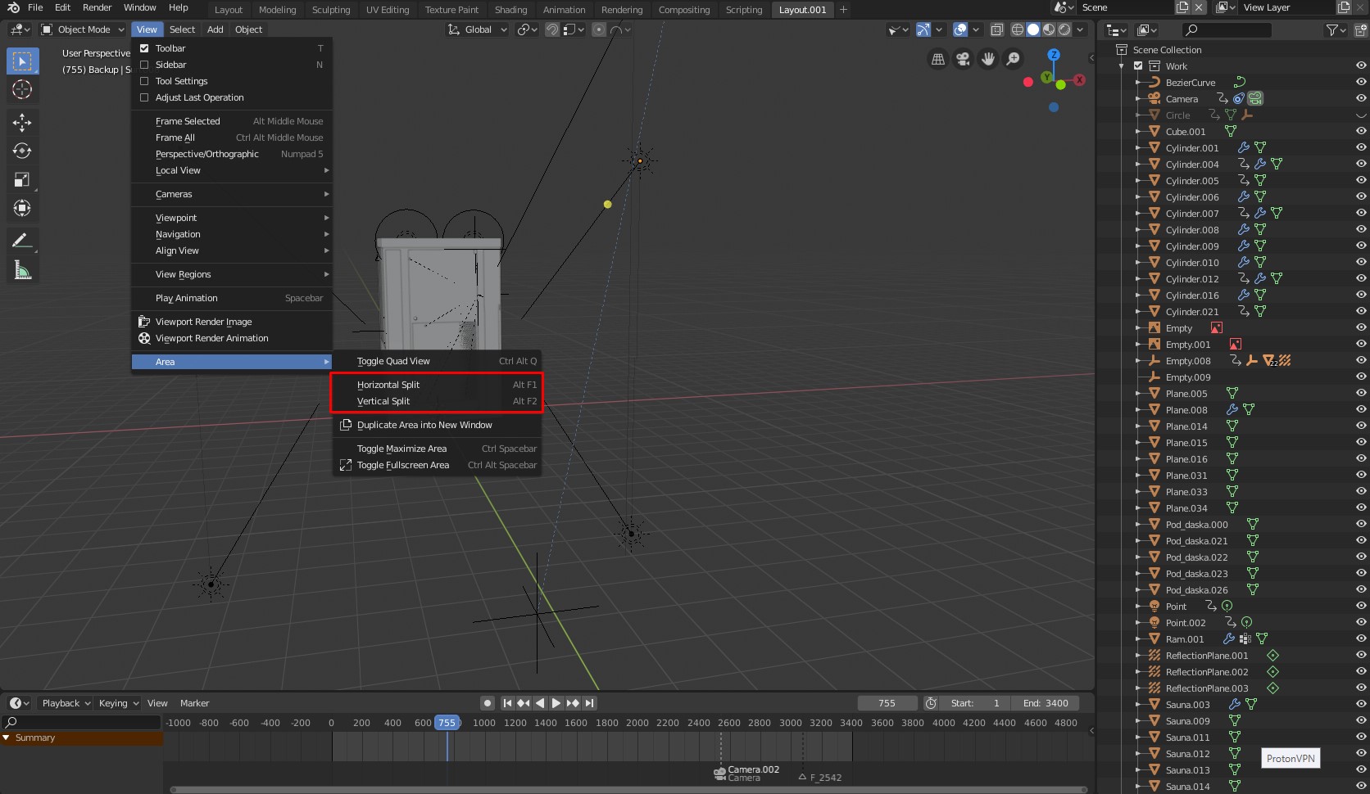Open the Marker menu in timeline
1370x794 pixels.
click(194, 703)
